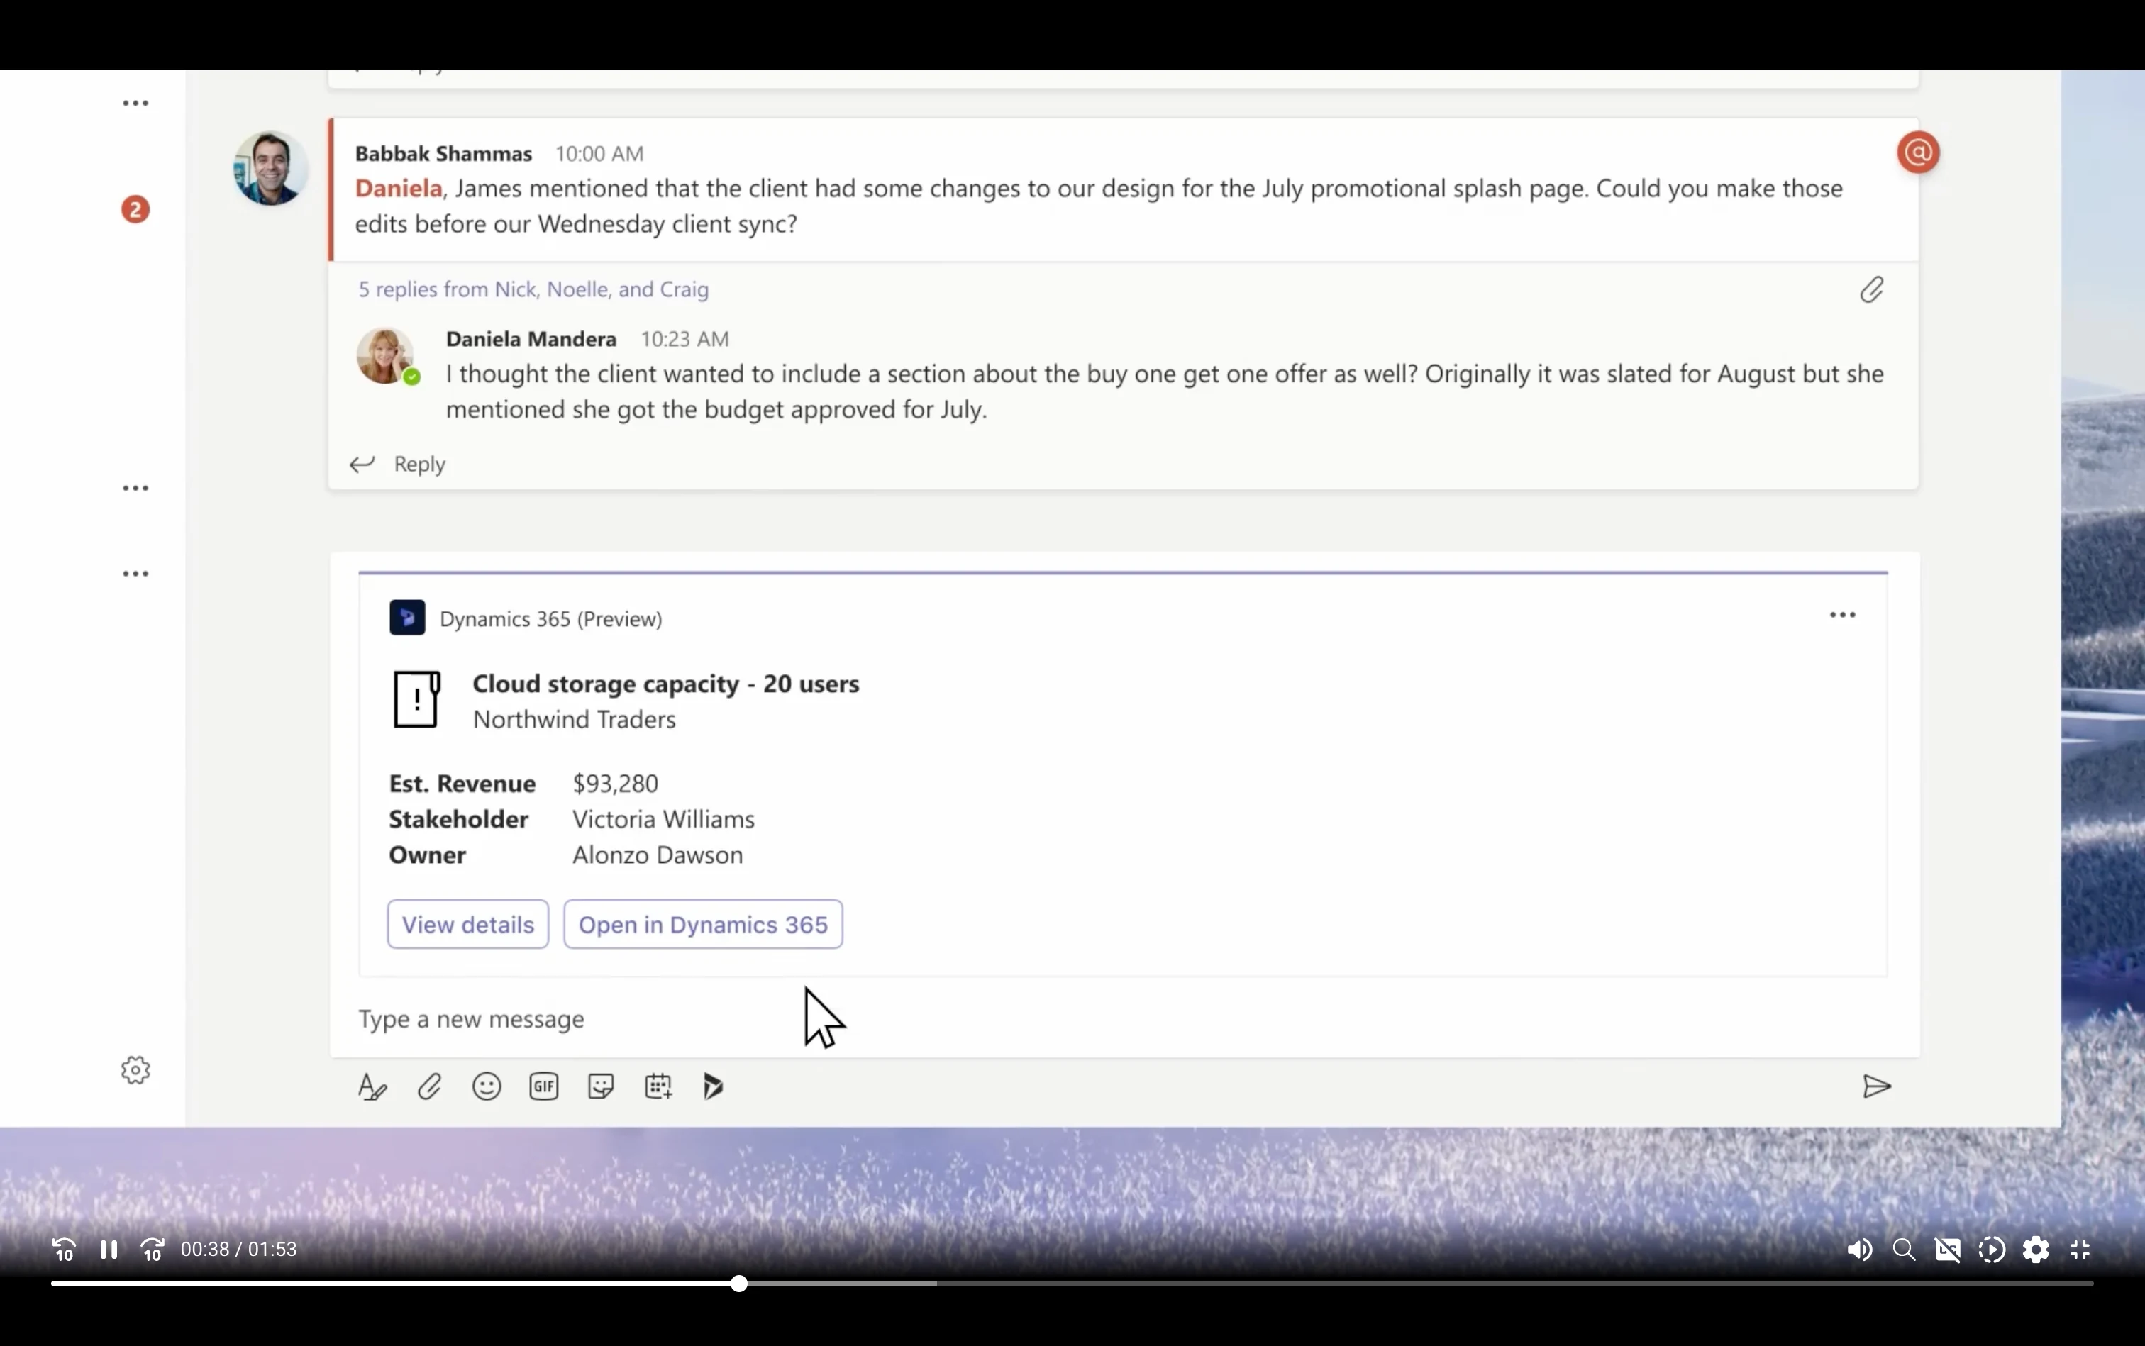Open the video player magnifier search icon
2145x1346 pixels.
1904,1250
